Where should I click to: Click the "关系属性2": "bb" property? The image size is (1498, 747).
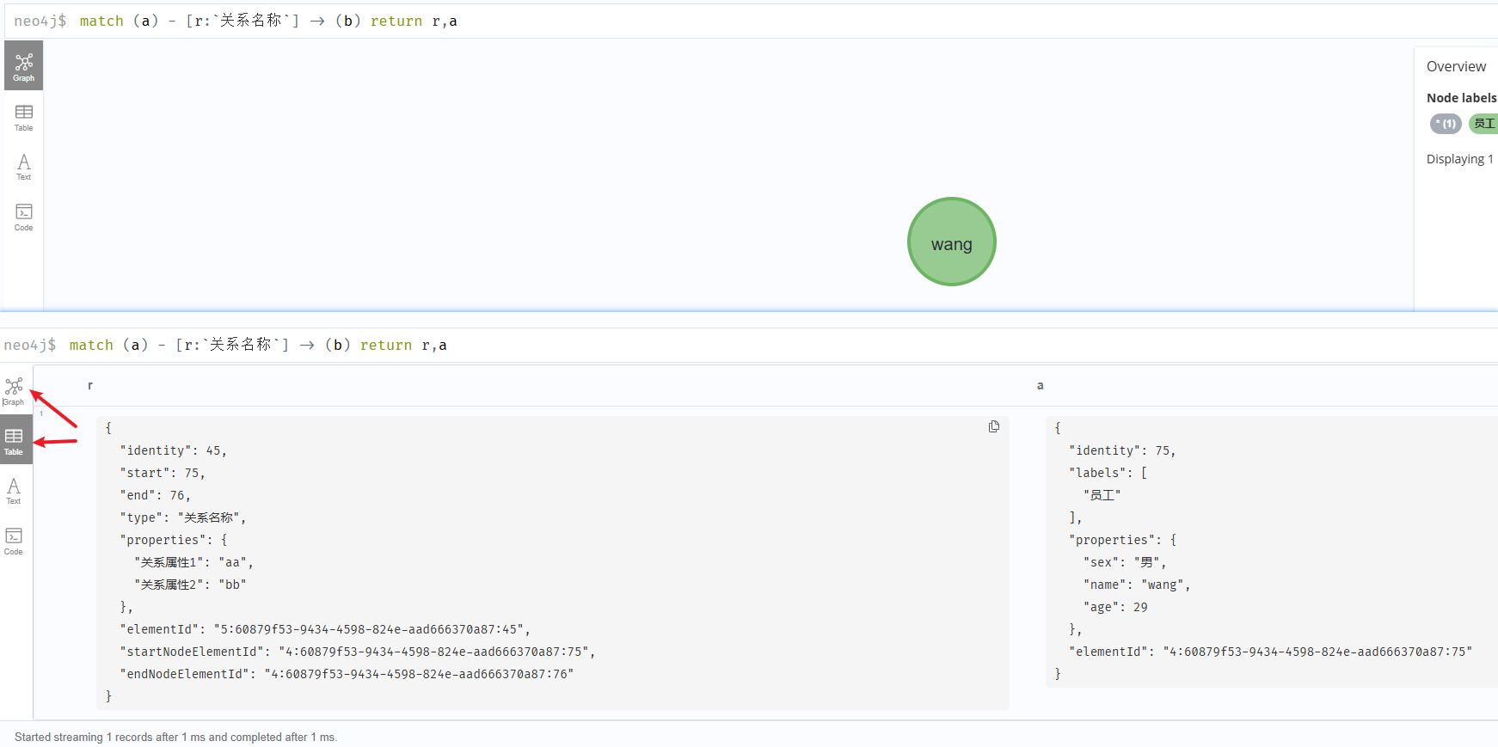point(190,585)
